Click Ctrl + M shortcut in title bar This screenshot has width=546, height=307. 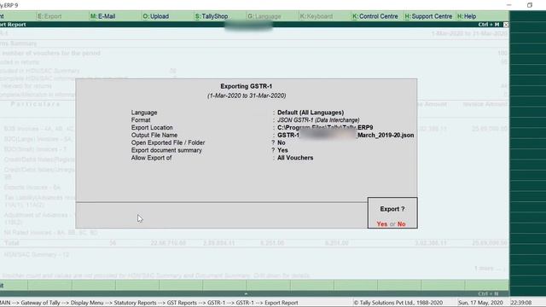489,25
